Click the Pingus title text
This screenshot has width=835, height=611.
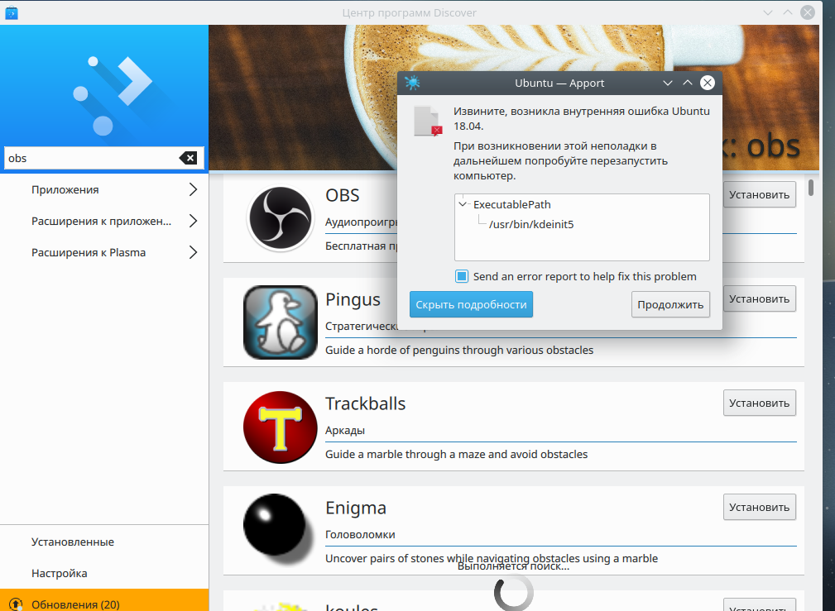click(x=353, y=299)
